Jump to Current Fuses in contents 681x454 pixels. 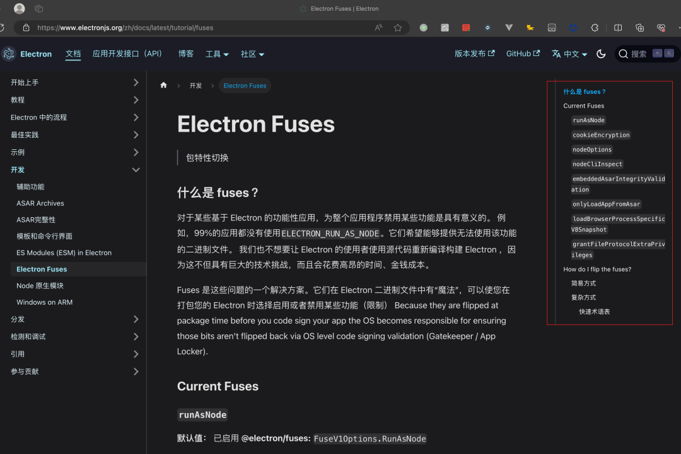(583, 106)
